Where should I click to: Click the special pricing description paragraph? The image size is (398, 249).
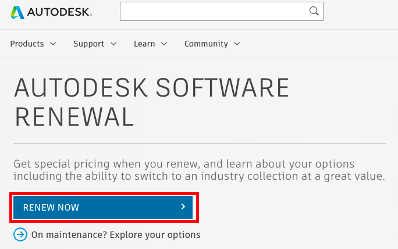(x=199, y=169)
